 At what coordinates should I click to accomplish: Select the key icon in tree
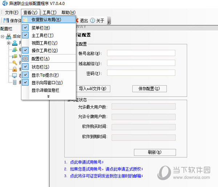(15, 63)
